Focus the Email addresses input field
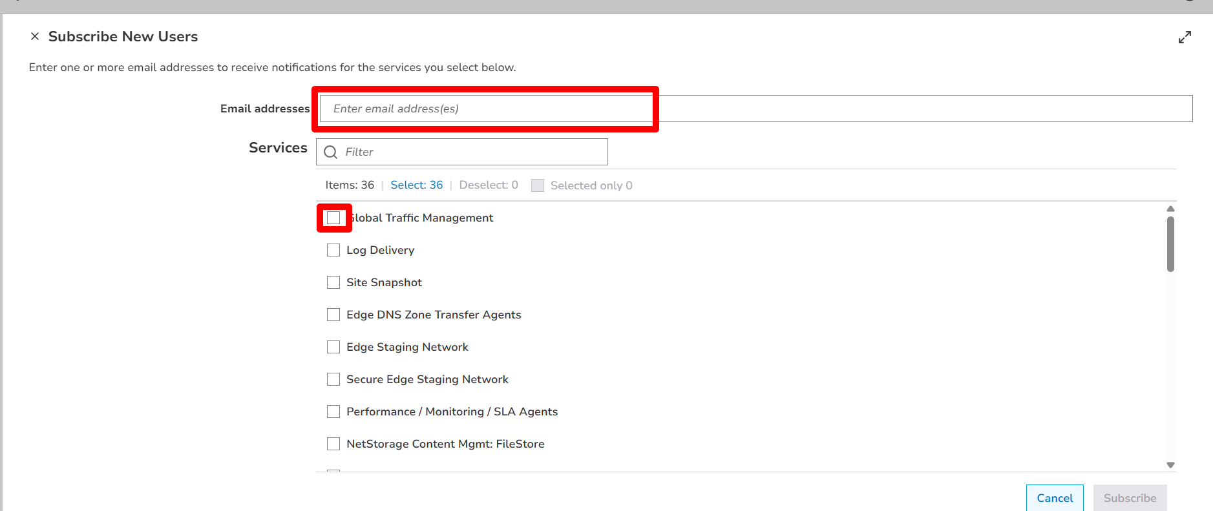 click(755, 109)
